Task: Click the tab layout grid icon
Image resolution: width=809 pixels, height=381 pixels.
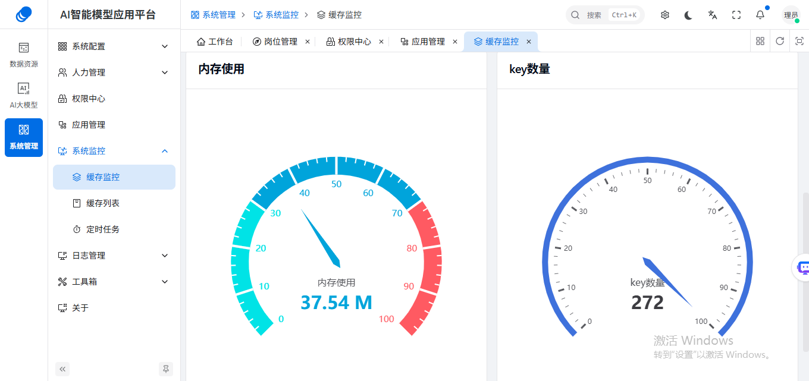Action: (x=760, y=41)
